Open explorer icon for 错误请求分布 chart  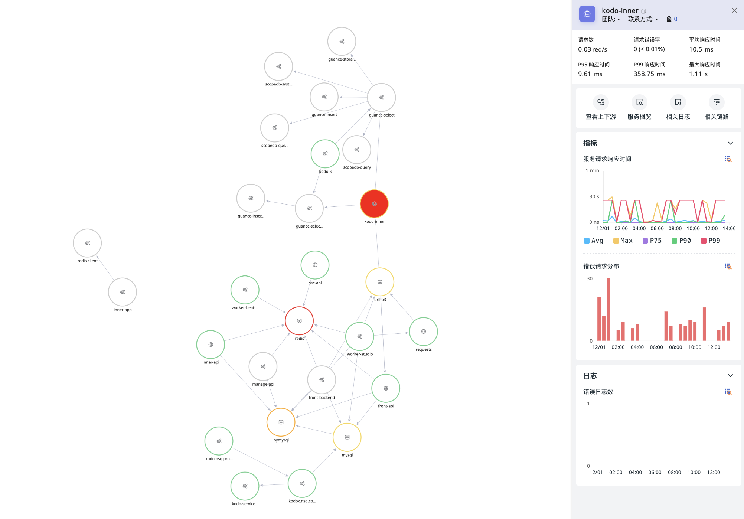click(x=728, y=266)
